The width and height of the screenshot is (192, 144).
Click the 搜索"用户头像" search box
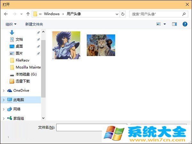point(159,14)
